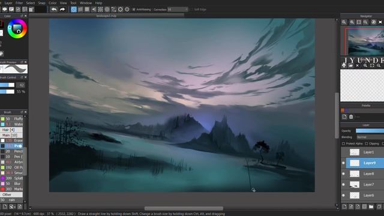
Task: Select the Oil Paint brush size 192
Action: (x=11, y=167)
